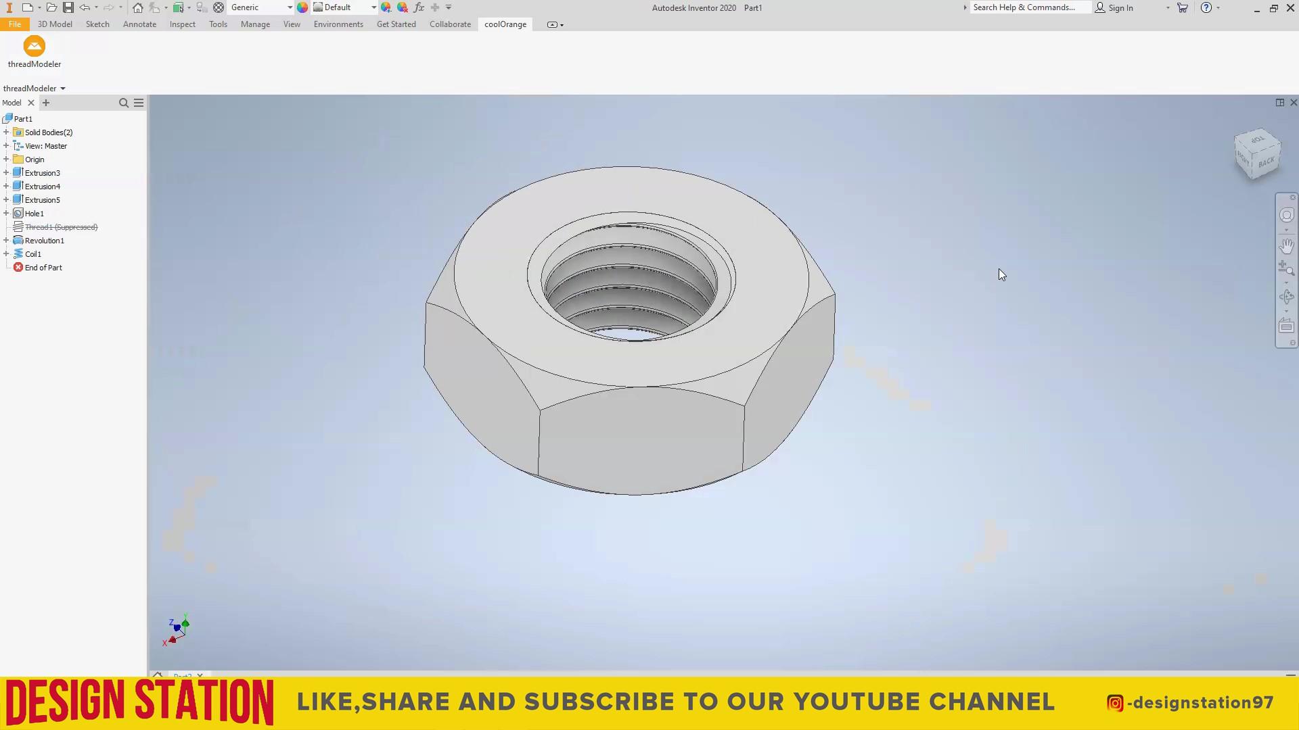Click the Parameters fx icon in toolbar

[419, 7]
